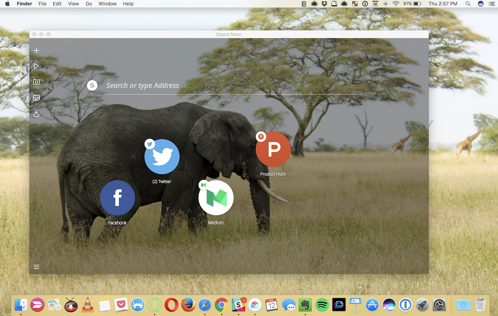Open Slack from the Dock

[x=238, y=305]
